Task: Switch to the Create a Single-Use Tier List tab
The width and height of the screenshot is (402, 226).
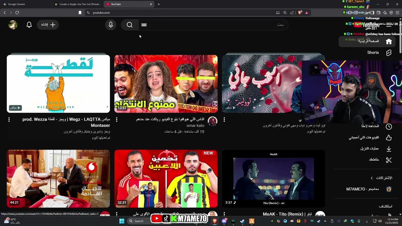Action: (x=77, y=4)
